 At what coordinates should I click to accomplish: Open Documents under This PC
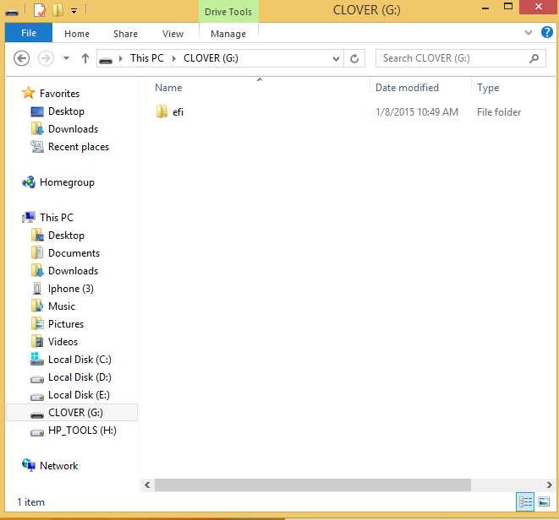pyautogui.click(x=74, y=253)
